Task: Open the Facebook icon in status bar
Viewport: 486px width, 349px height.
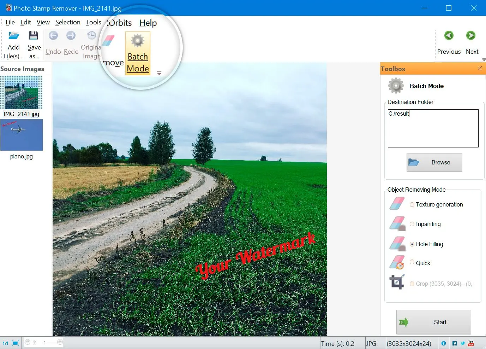Action: 455,343
